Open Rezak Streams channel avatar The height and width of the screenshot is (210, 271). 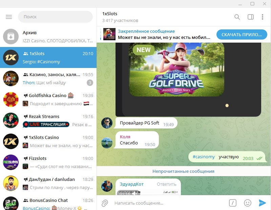pyautogui.click(x=11, y=120)
